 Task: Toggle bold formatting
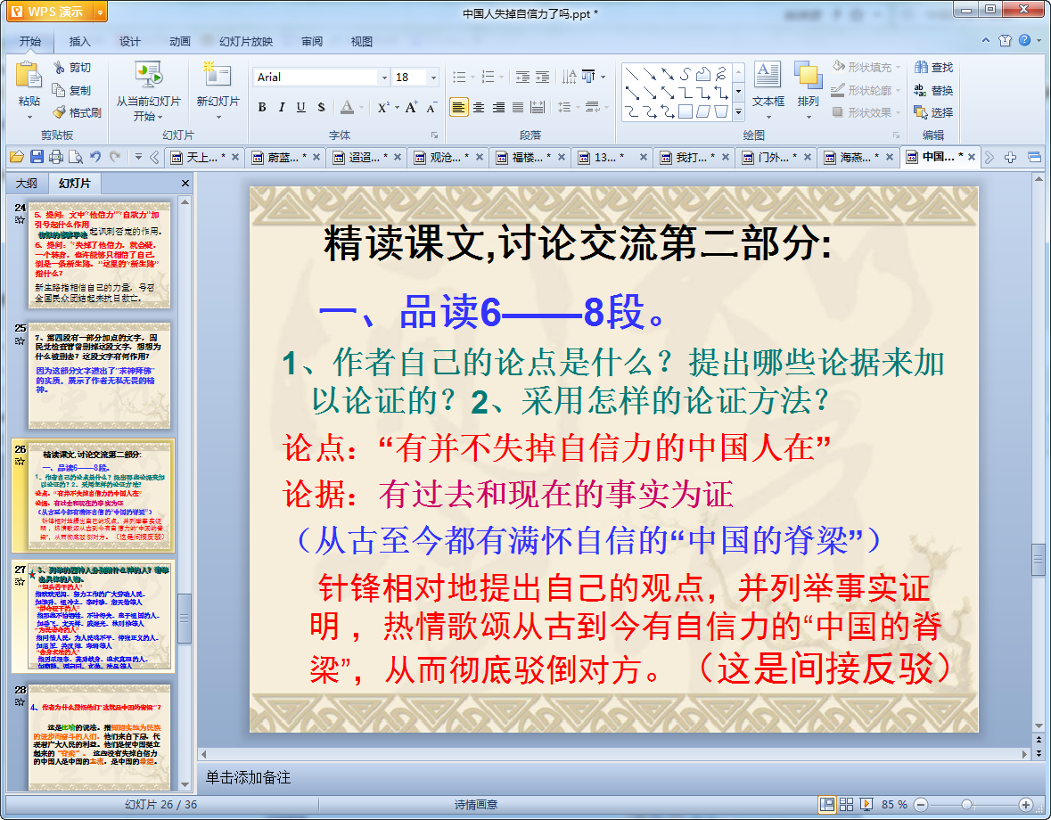(x=262, y=107)
